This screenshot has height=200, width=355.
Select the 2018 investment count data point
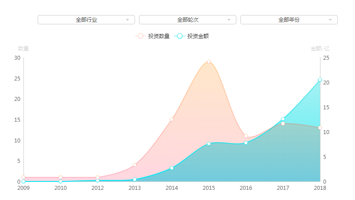(x=320, y=128)
